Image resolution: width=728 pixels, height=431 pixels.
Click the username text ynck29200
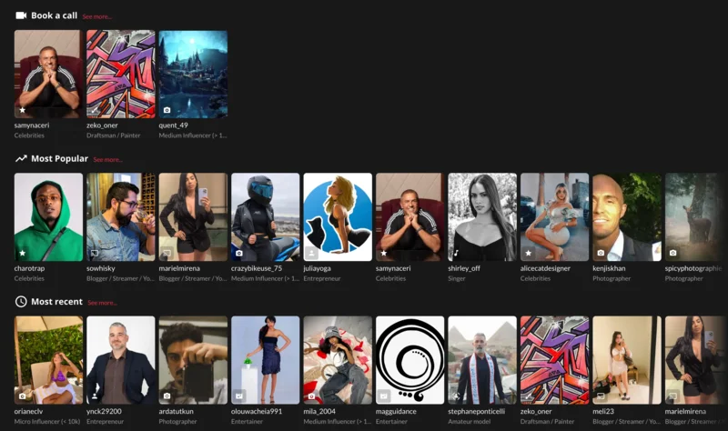point(104,411)
